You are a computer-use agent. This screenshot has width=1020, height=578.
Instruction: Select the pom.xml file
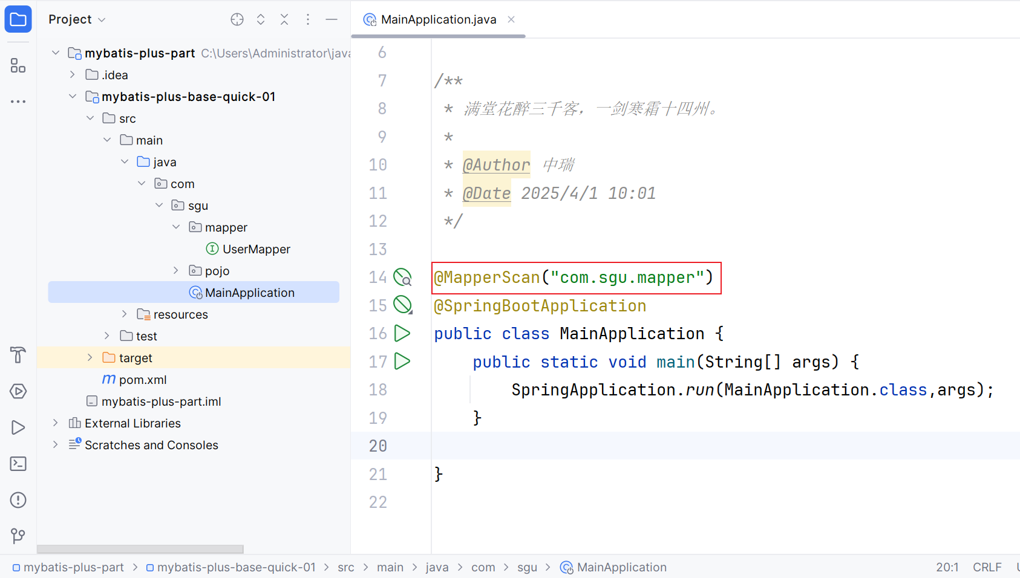(x=143, y=380)
